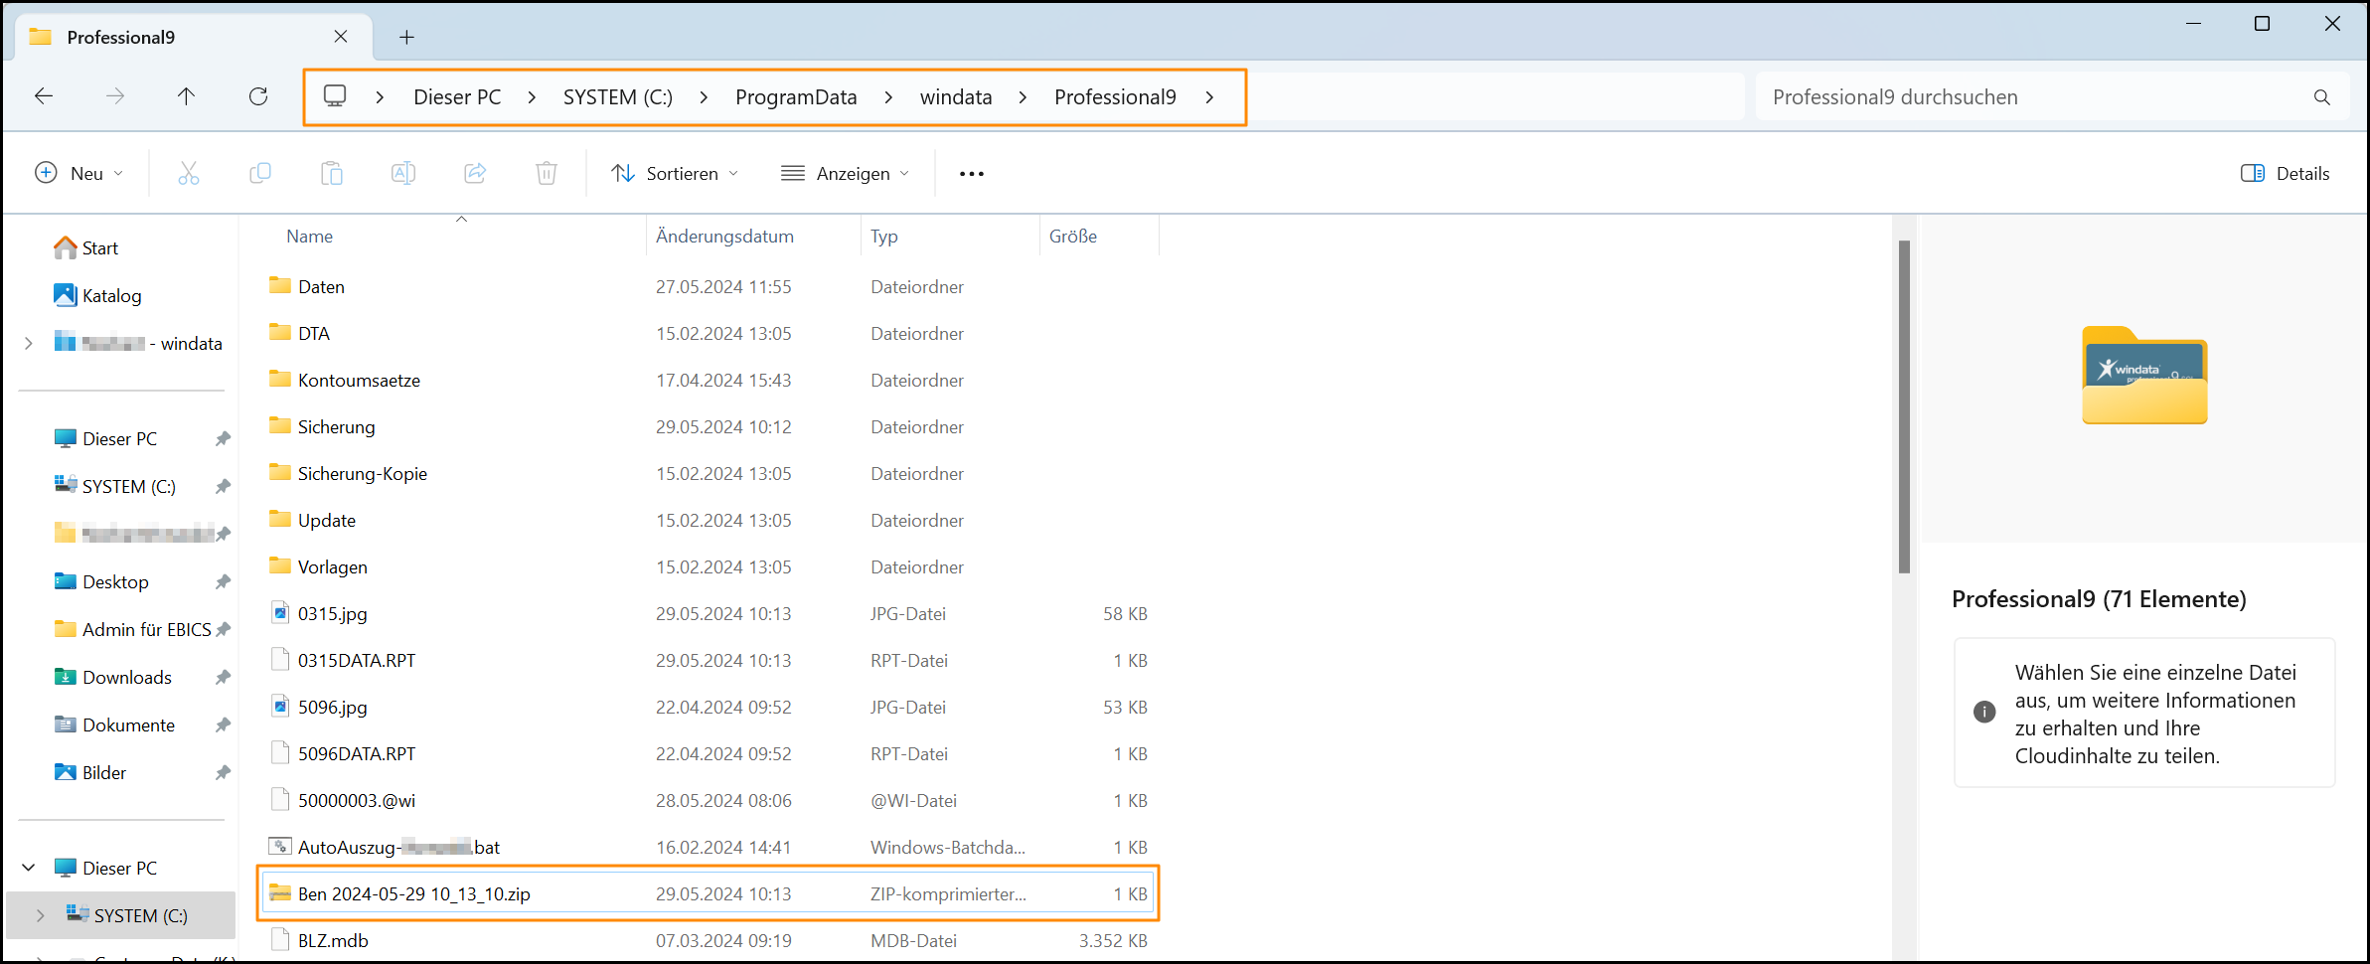Open the three-dots more options menu

click(972, 174)
